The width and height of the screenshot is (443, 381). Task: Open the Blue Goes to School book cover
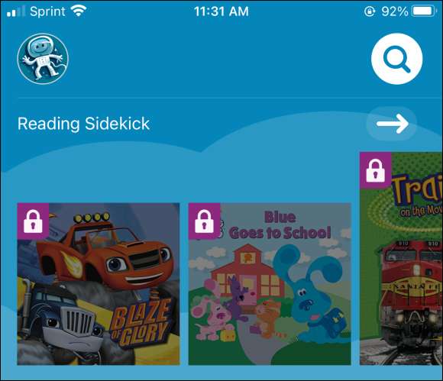tap(270, 284)
